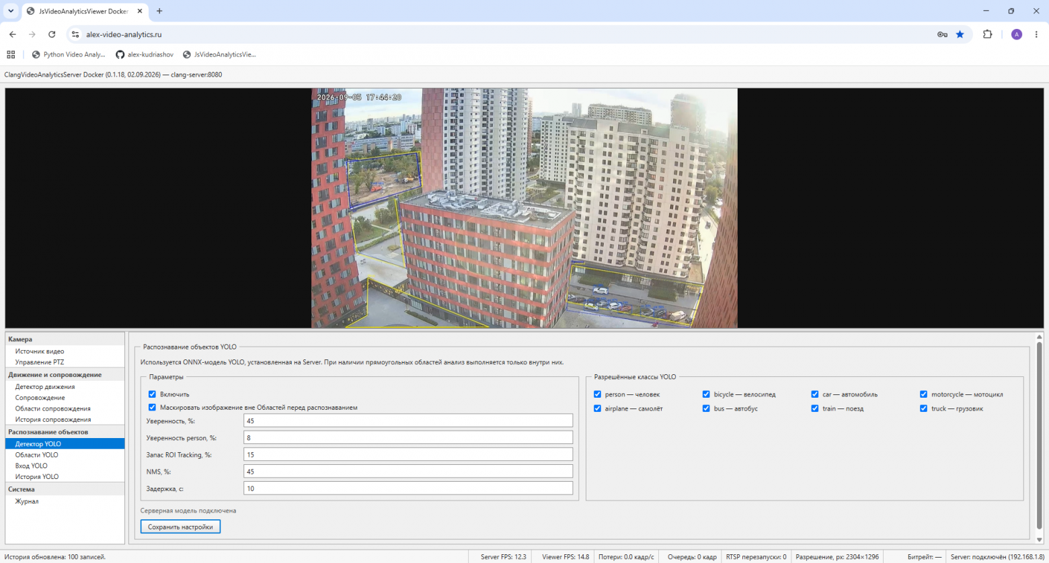The image size is (1049, 563).
Task: Open Области сопровождения in the sidebar
Action: pyautogui.click(x=65, y=408)
